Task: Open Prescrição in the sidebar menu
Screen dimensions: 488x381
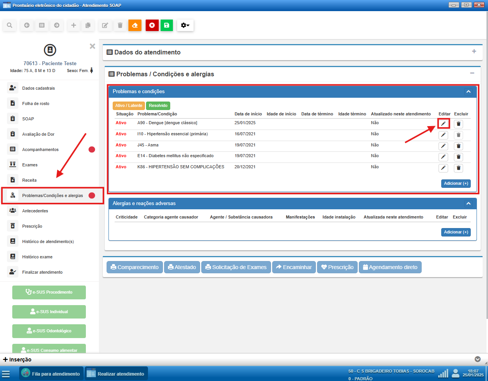Action: coord(32,226)
